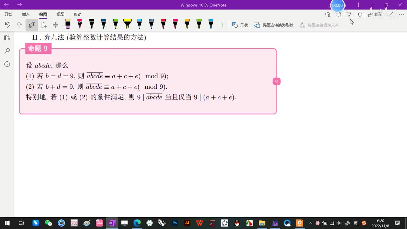
Task: Open the clock showing 9:02
Action: click(x=380, y=223)
